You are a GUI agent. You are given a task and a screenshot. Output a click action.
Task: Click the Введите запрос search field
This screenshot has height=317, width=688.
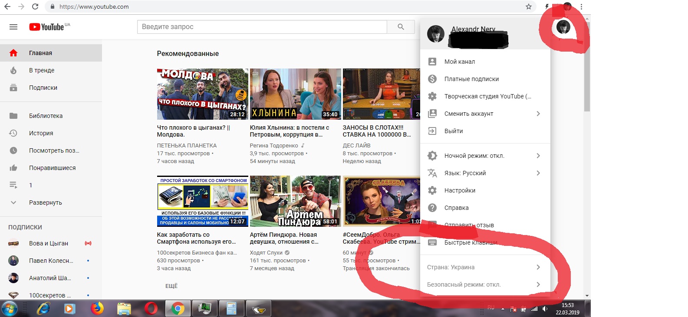click(262, 27)
